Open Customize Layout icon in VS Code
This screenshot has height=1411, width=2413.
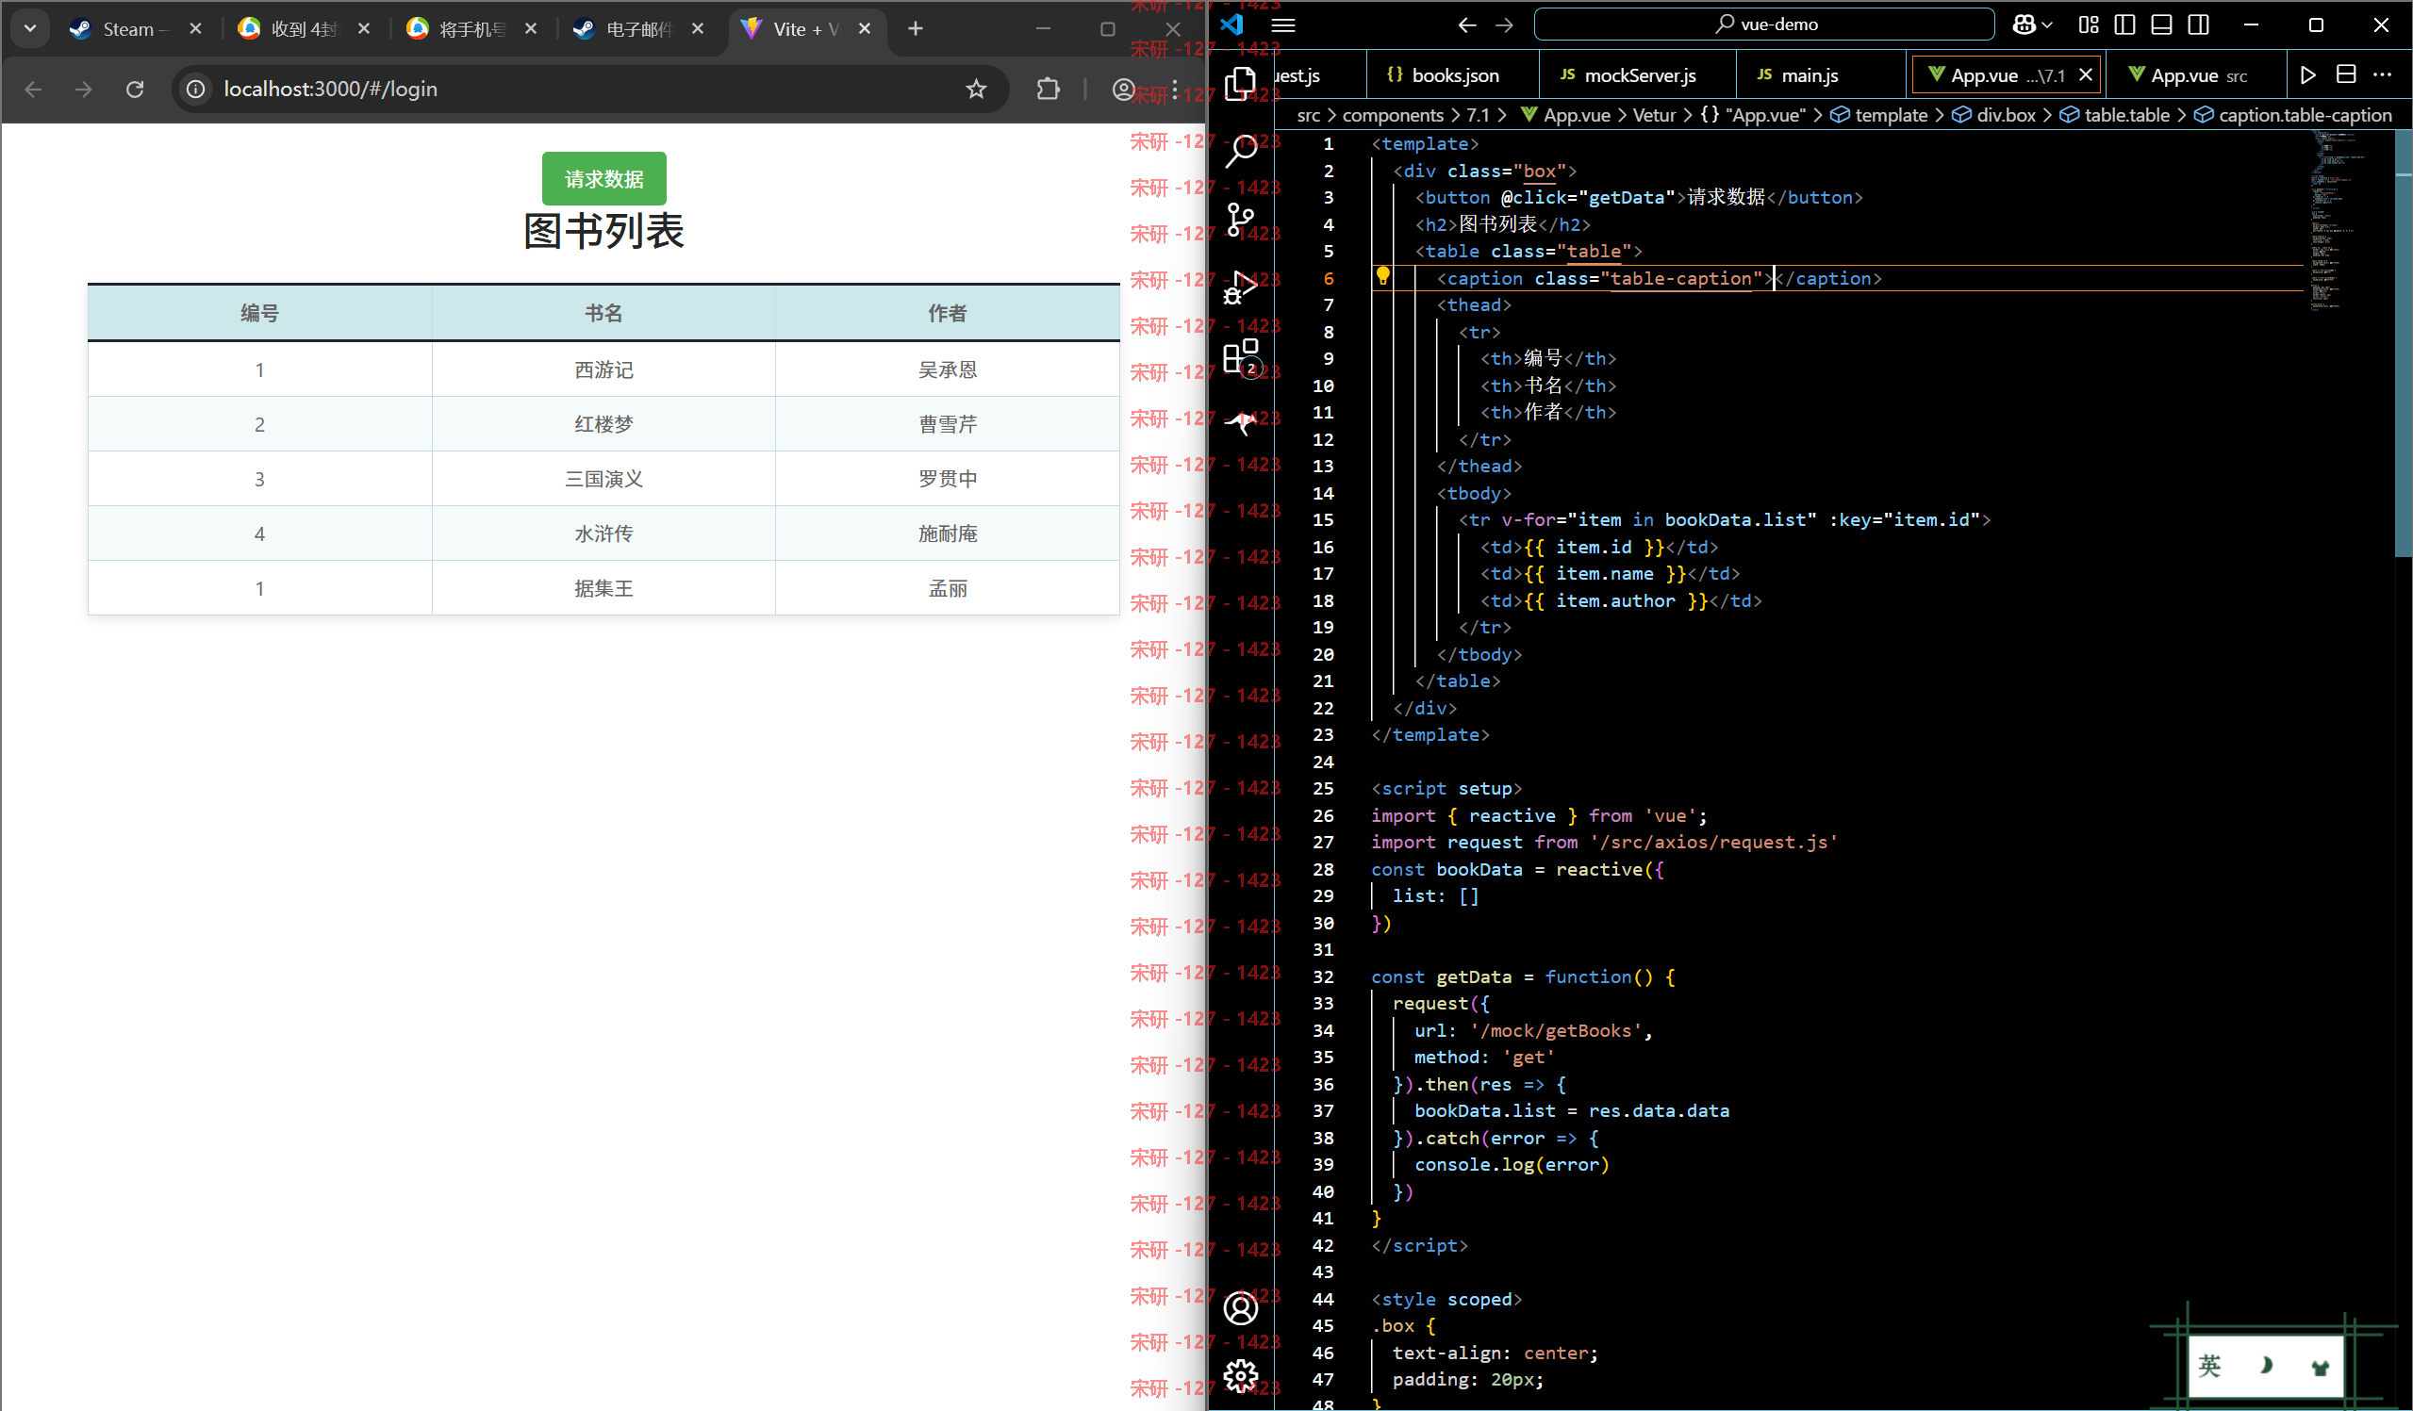coord(2089,25)
